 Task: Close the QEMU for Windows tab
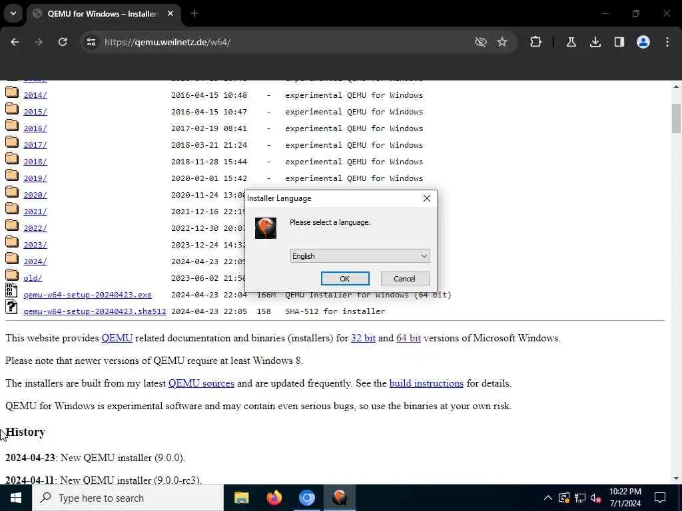170,14
